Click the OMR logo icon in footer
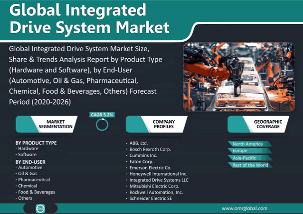303x214 pixels. (40, 208)
